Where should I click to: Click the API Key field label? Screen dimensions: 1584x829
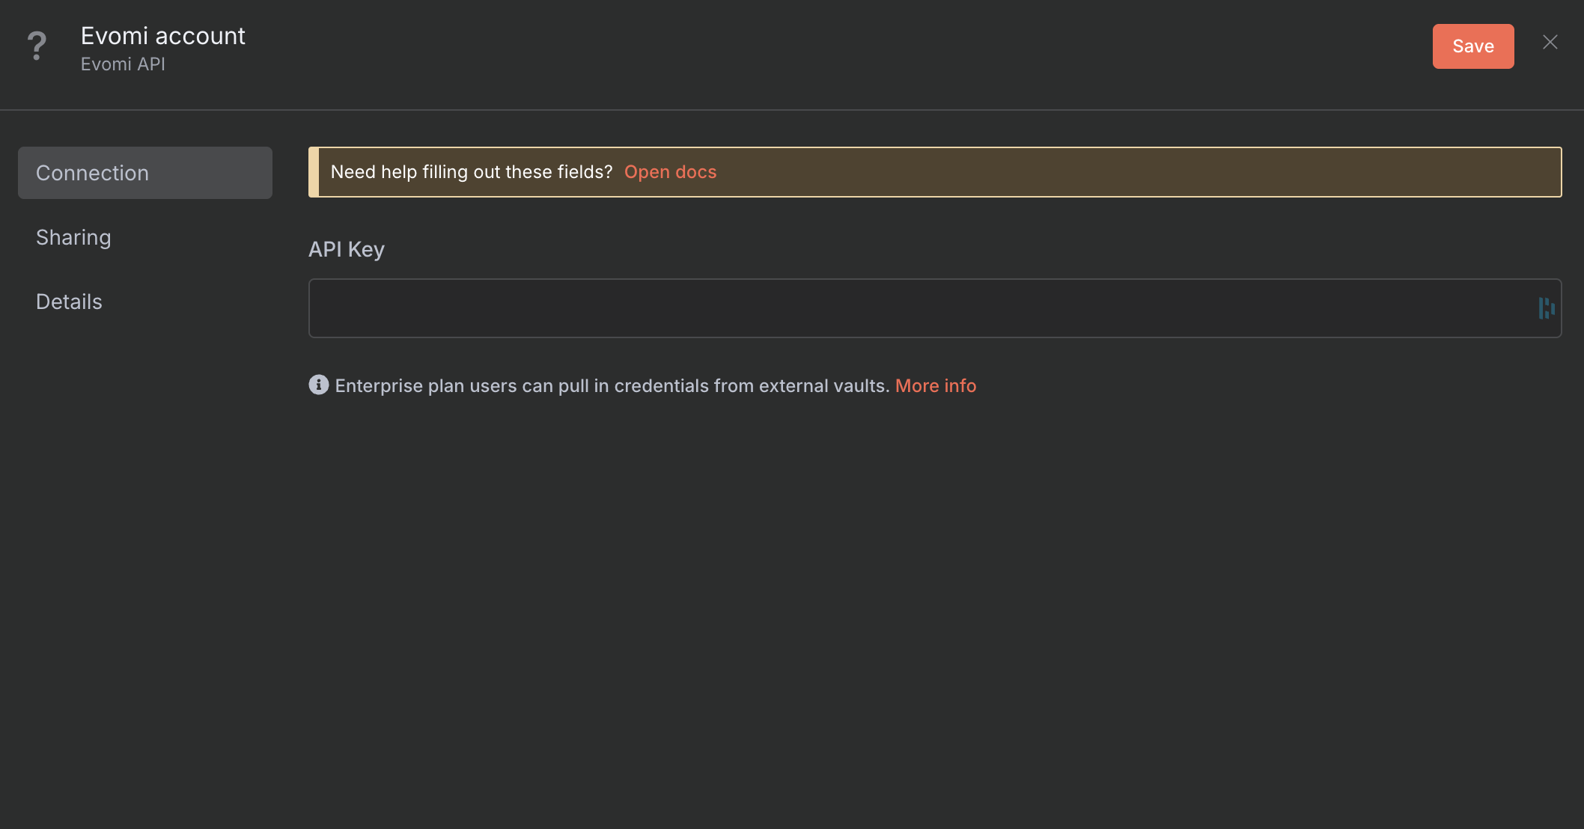tap(346, 249)
